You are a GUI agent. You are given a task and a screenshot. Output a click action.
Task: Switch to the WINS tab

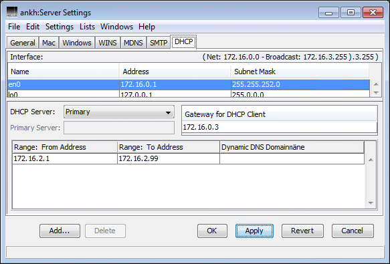click(x=108, y=43)
